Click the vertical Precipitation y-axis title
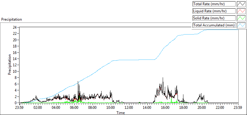This screenshot has height=115, width=247. coord(10,64)
